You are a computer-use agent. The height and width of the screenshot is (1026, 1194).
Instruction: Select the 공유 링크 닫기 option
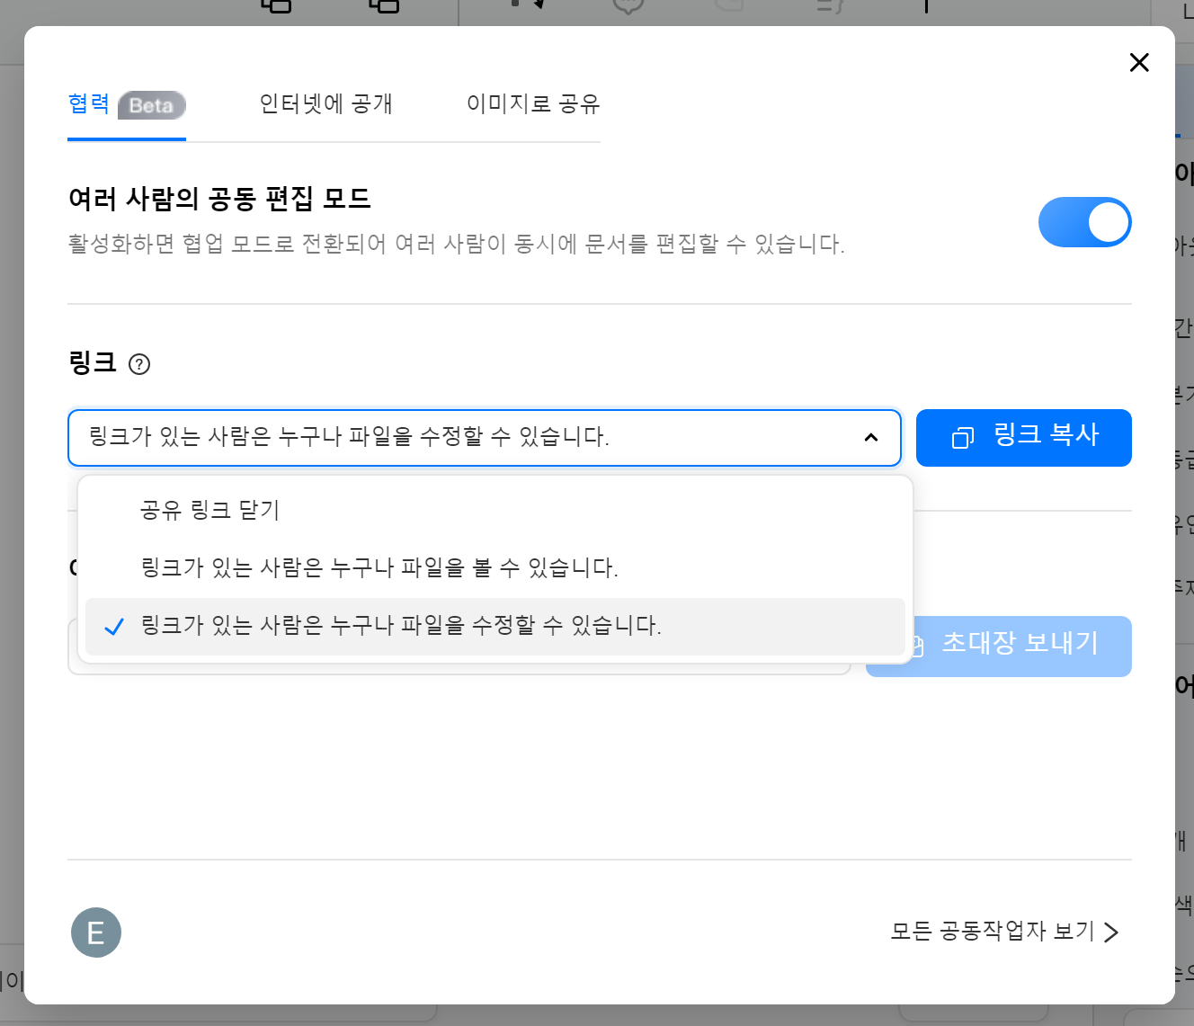tap(495, 510)
